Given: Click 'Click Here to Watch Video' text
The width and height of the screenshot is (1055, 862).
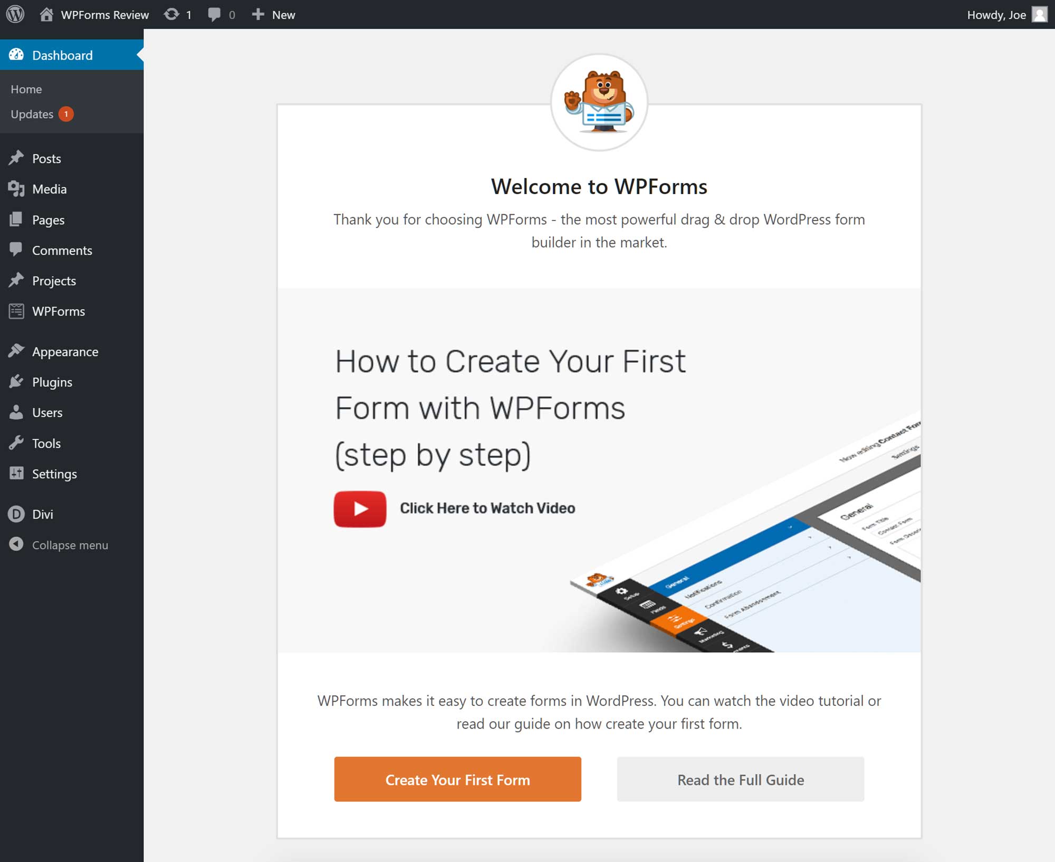Looking at the screenshot, I should pyautogui.click(x=487, y=508).
